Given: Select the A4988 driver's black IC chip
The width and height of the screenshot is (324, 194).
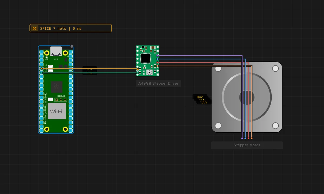Looking at the screenshot, I should click(146, 58).
